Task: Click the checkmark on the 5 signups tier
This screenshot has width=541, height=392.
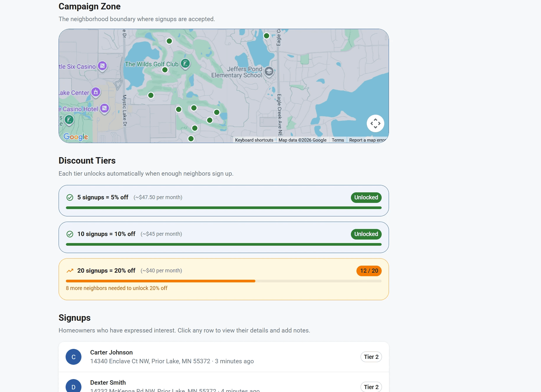Action: tap(69, 197)
